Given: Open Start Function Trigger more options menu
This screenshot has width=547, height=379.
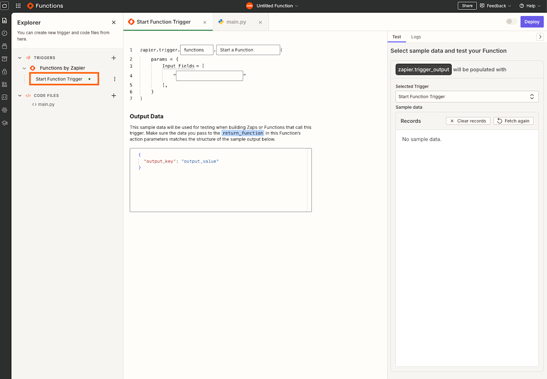Looking at the screenshot, I should pyautogui.click(x=114, y=79).
